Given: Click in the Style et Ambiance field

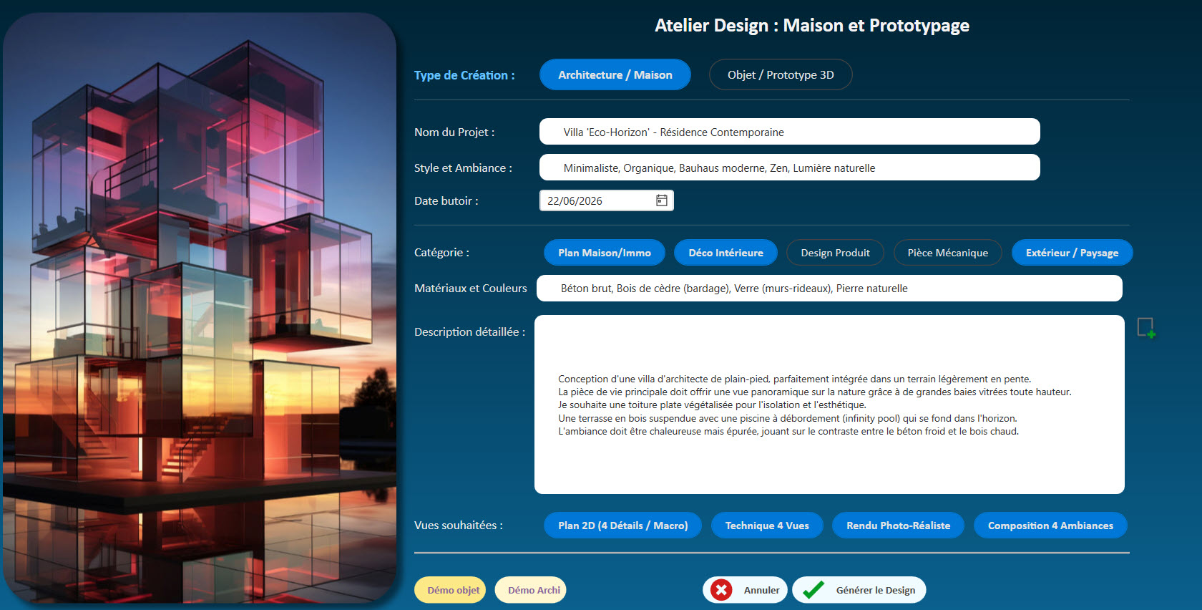Looking at the screenshot, I should tap(789, 168).
